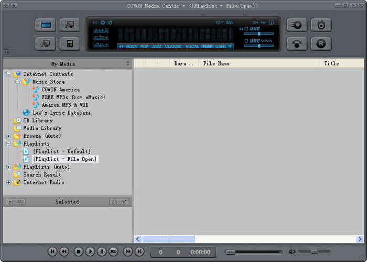Open FREE MP3s from eMusic! entry

73,97
